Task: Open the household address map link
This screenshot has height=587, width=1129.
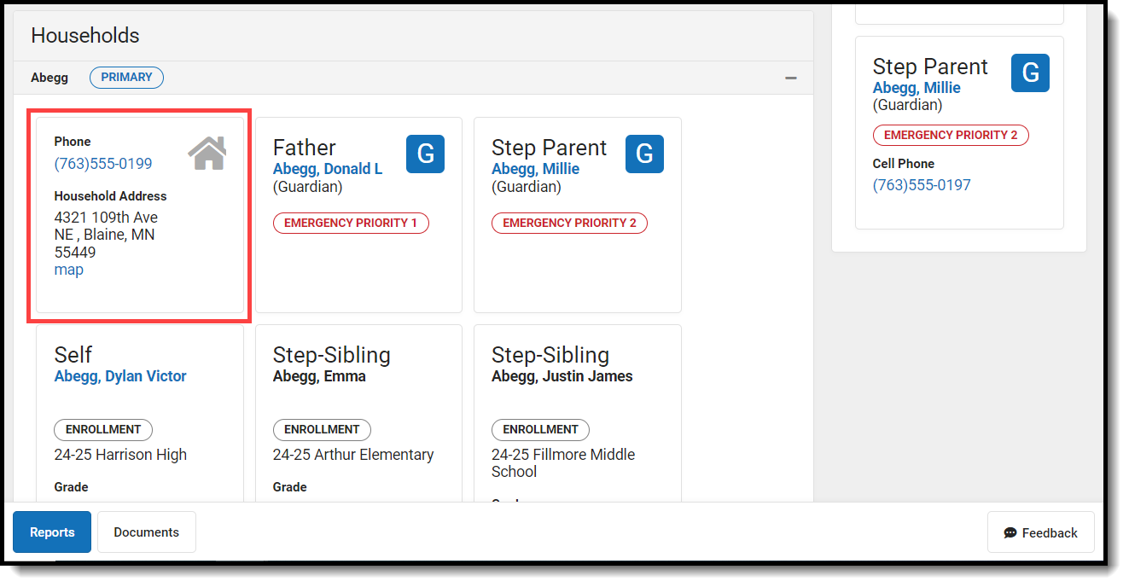Action: [x=69, y=270]
